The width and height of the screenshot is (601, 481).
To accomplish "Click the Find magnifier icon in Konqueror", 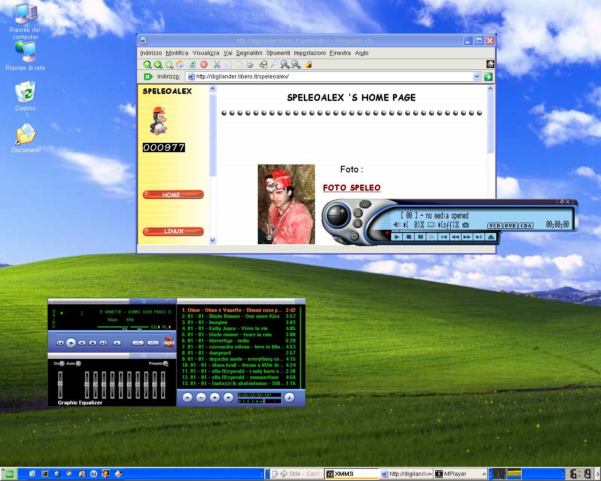I will tap(274, 65).
